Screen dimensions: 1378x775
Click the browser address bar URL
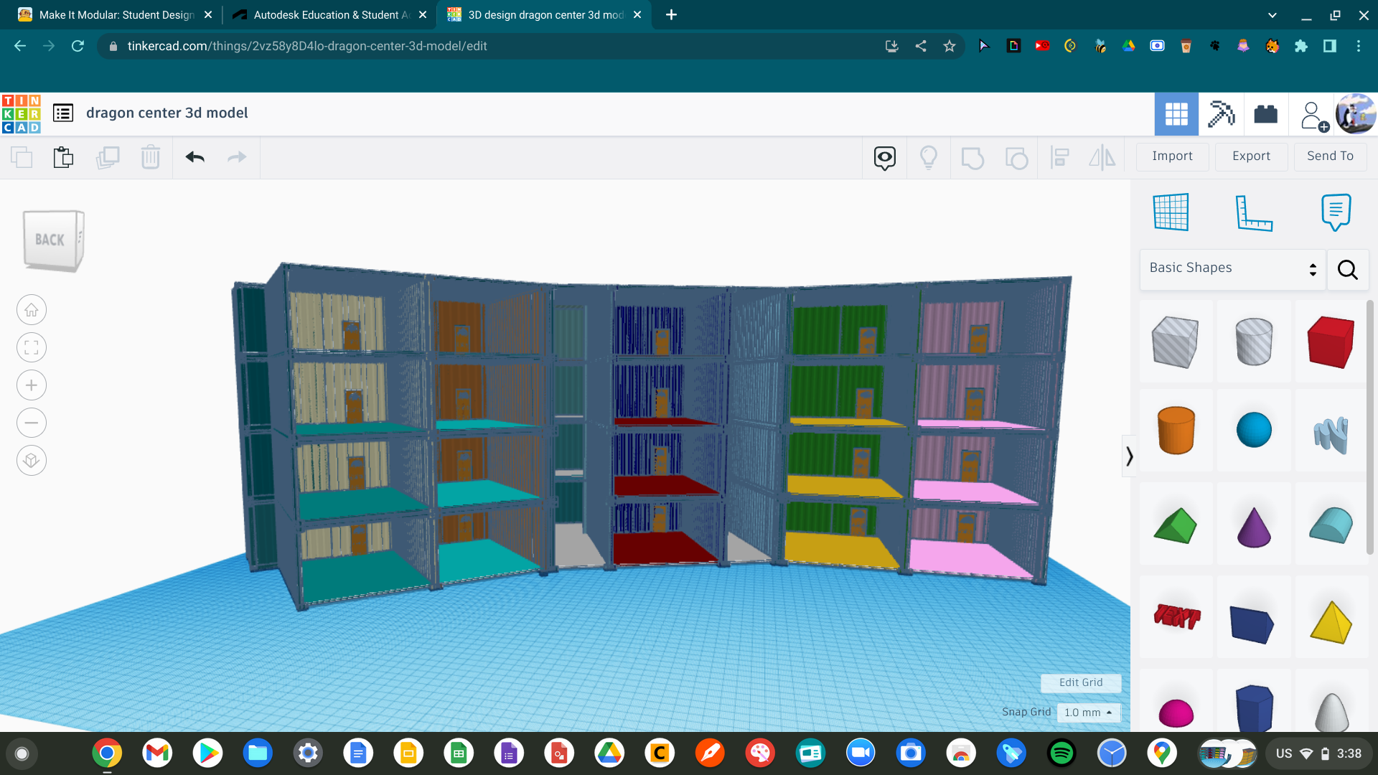point(307,46)
